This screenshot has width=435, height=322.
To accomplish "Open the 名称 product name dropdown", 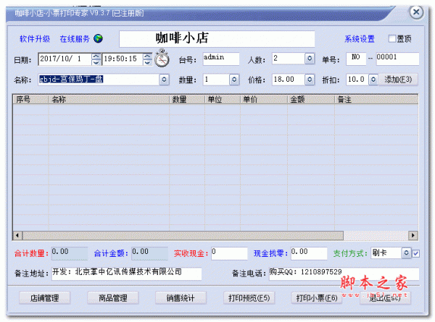I will pos(163,79).
